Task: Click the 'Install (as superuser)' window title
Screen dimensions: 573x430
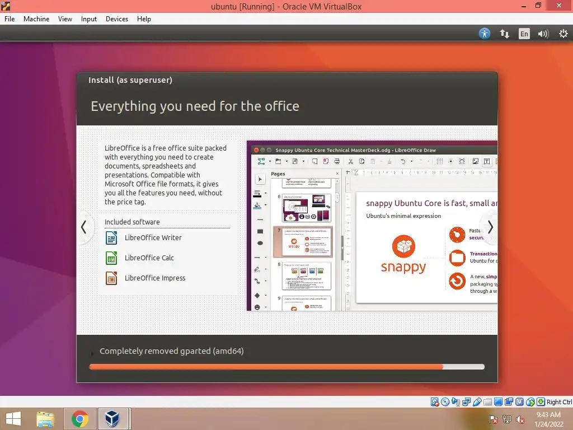Action: [130, 80]
